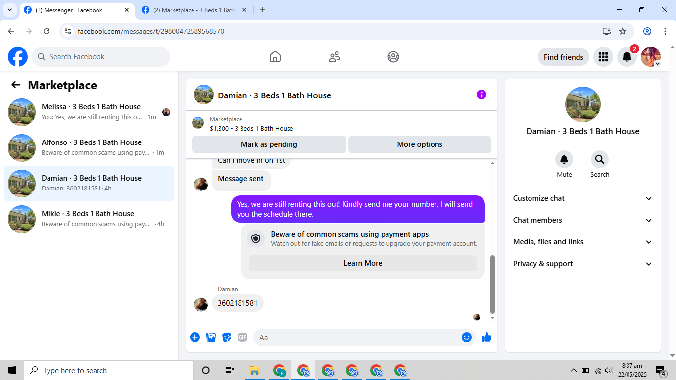The image size is (676, 380).
Task: Open Mikie's 3 Beds 1 Bath conversation
Action: pos(89,219)
